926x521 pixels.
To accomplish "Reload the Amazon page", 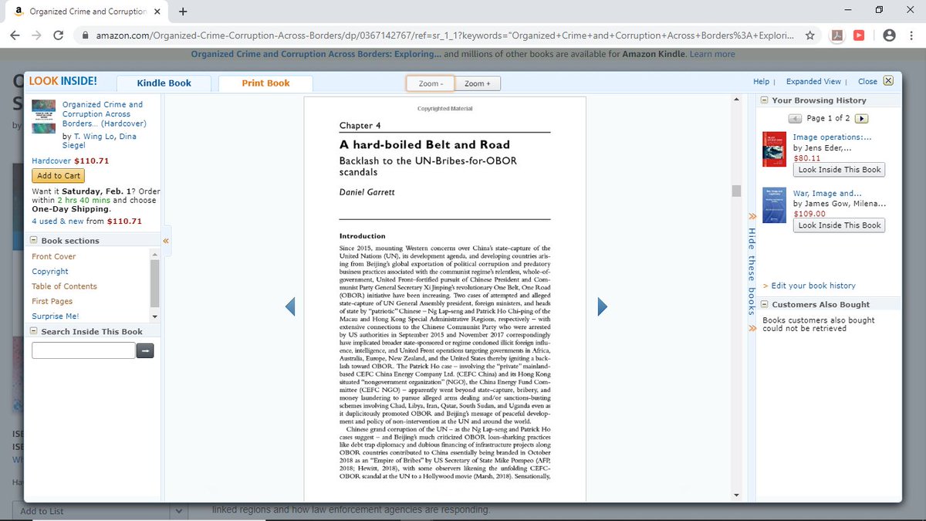I will 58,36.
